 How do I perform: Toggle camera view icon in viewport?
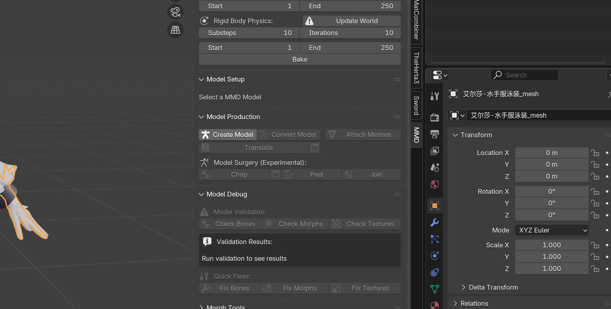pos(175,12)
